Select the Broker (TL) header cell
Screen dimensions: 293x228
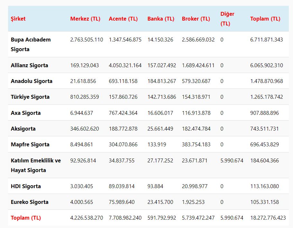coord(196,19)
